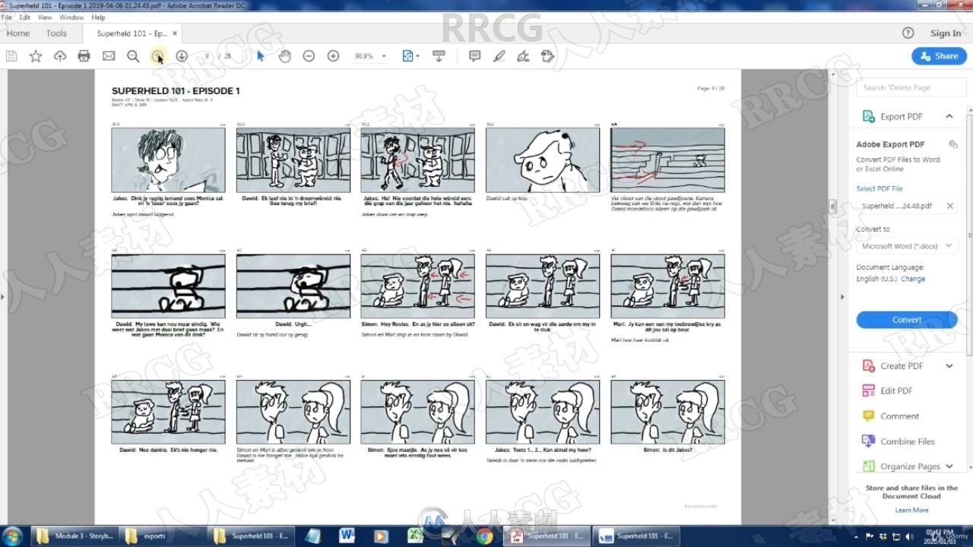Open Google Chrome from the taskbar

(x=484, y=536)
